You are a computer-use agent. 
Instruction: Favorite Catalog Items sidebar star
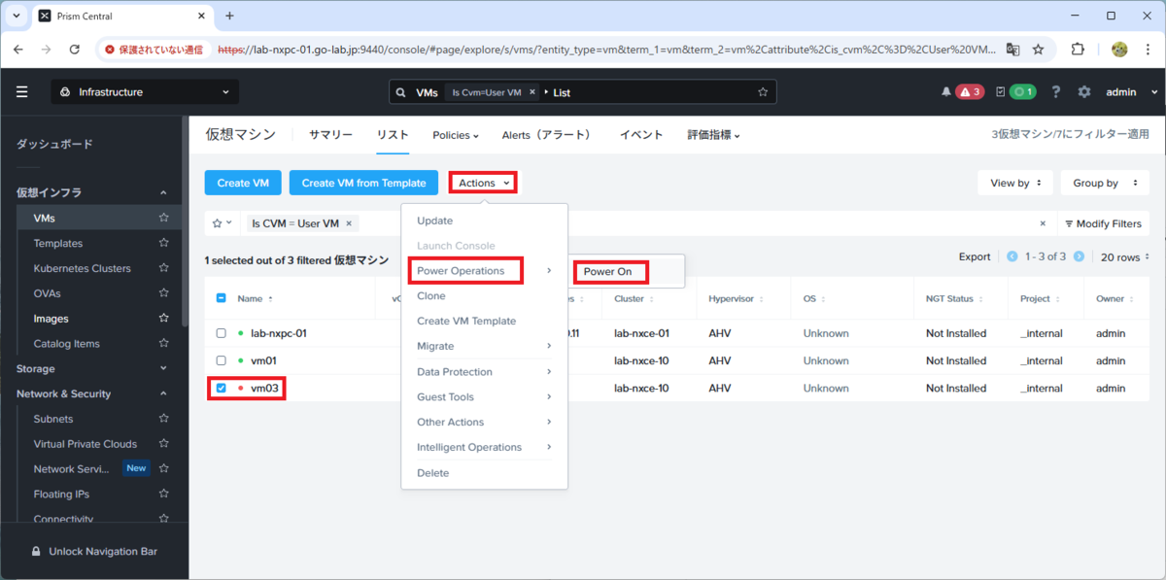pos(164,344)
